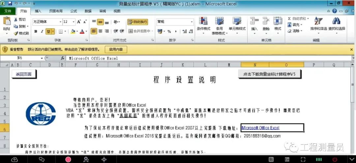Screen dimensions: 356x163
Task: Toggle align text left
Action: point(94,31)
